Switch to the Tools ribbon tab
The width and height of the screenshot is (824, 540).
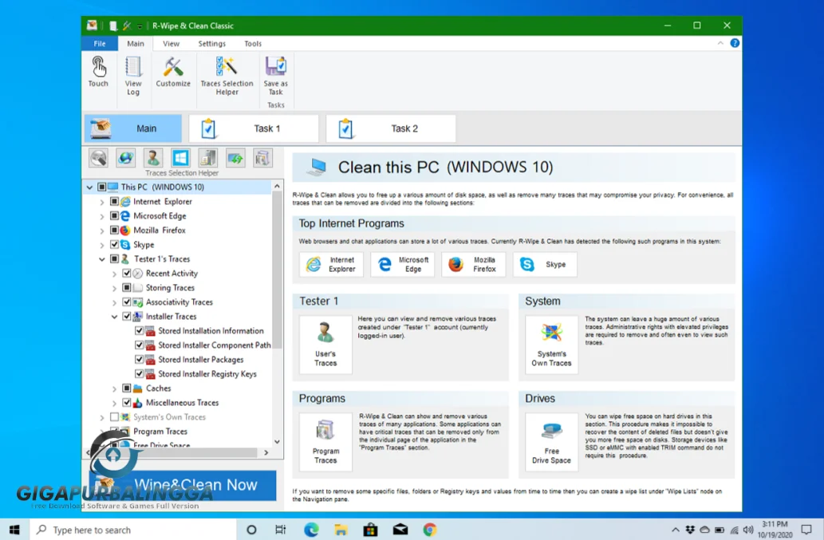coord(253,44)
